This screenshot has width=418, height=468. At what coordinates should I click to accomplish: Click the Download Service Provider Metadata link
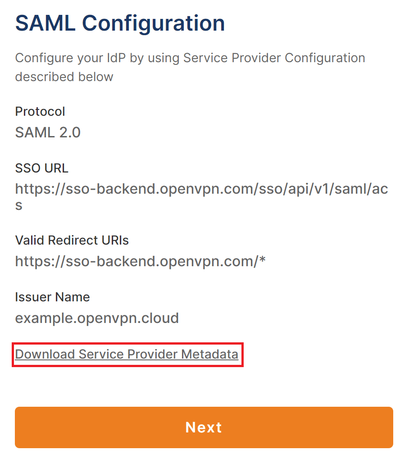127,354
